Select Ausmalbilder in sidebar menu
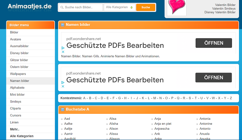 19,46
